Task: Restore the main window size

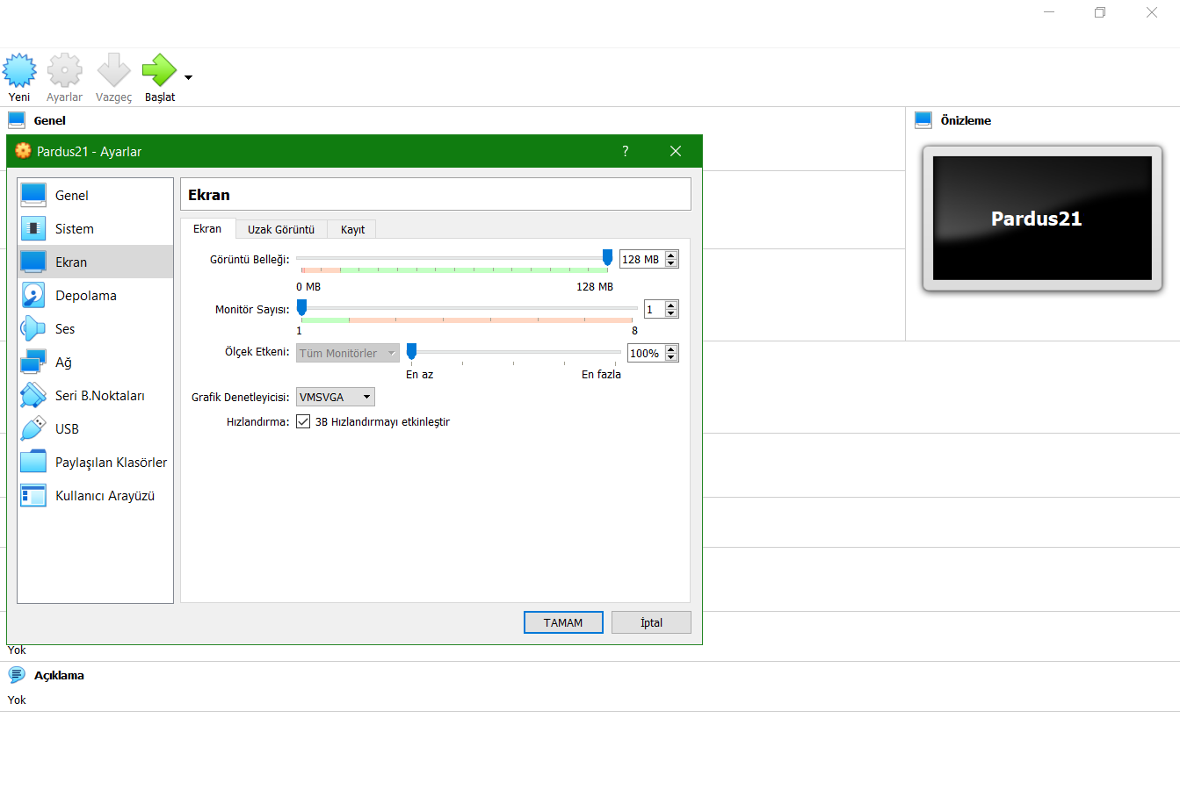Action: (1100, 12)
